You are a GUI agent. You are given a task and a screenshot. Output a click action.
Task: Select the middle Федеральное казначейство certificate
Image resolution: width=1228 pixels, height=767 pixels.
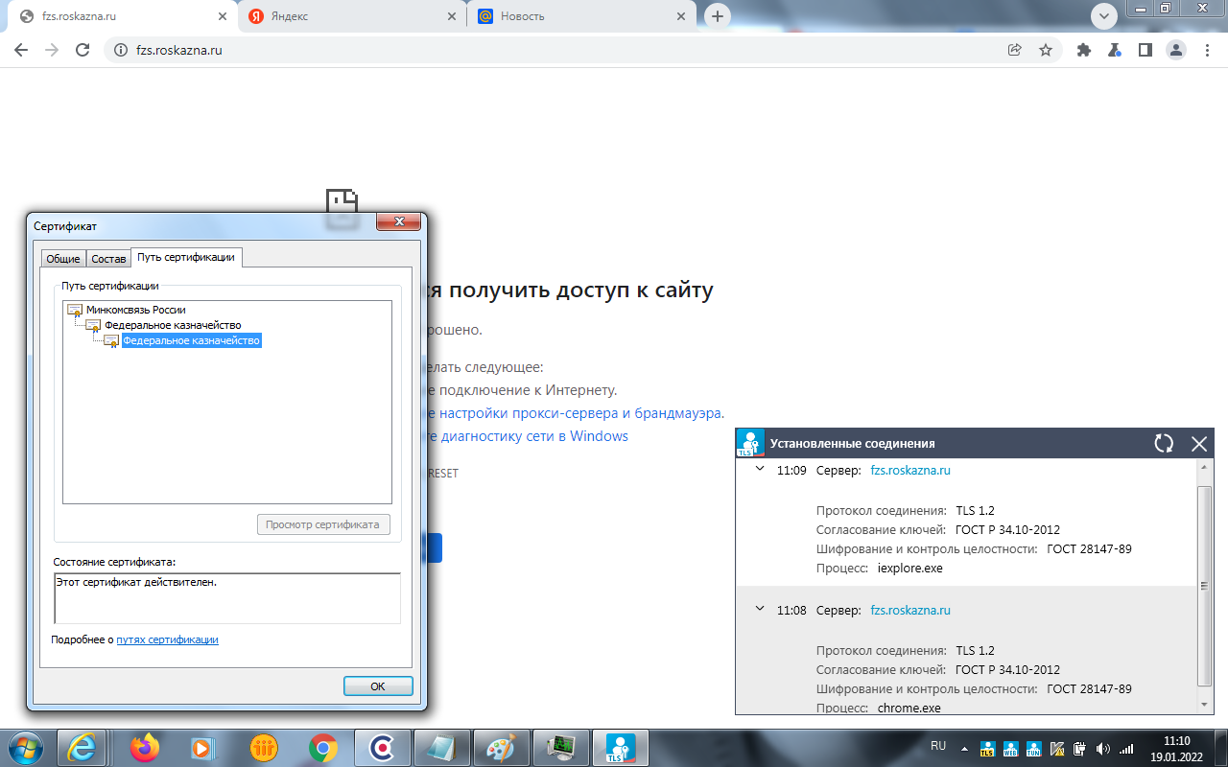(173, 325)
